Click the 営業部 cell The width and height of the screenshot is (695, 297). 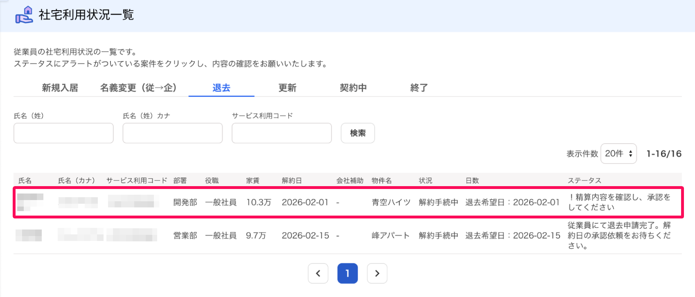tap(185, 236)
